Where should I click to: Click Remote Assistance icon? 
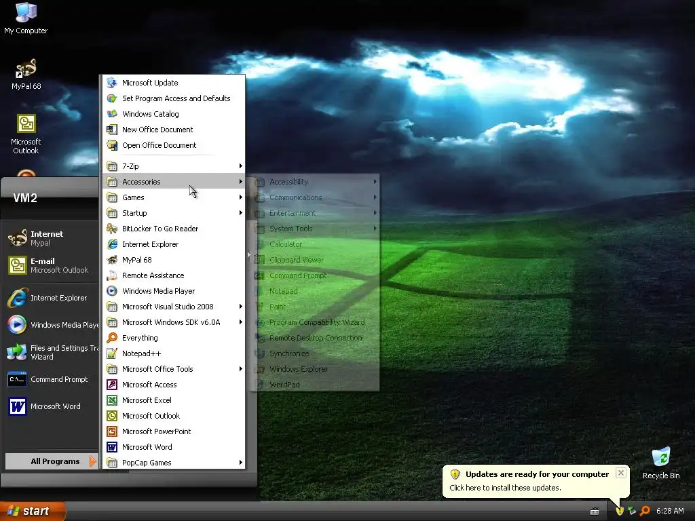tap(112, 275)
